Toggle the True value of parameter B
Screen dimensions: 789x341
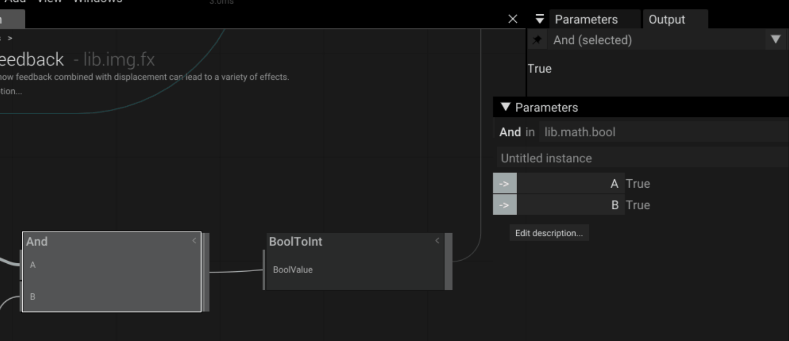point(638,205)
